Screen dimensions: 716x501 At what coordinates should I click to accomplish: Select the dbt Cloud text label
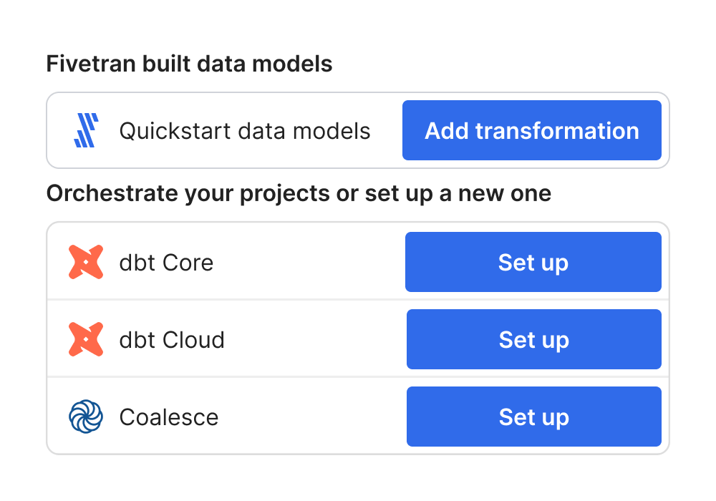172,339
